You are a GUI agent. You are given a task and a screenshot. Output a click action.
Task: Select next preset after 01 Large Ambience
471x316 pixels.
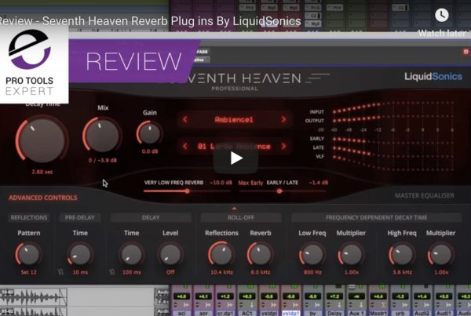click(x=283, y=146)
